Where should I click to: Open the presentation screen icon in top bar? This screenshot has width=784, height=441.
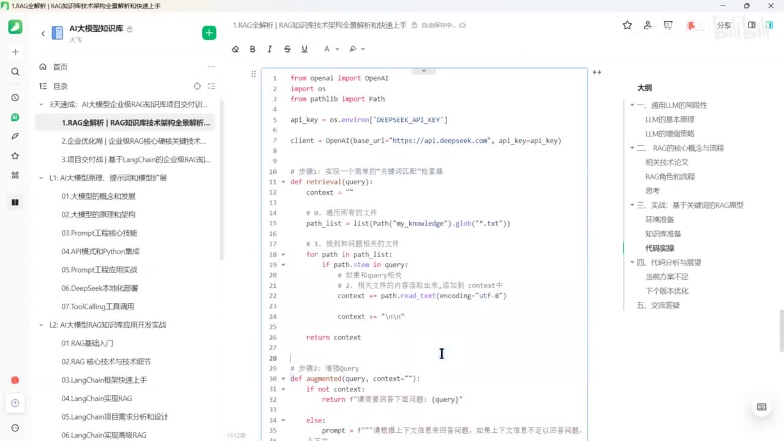(x=668, y=25)
